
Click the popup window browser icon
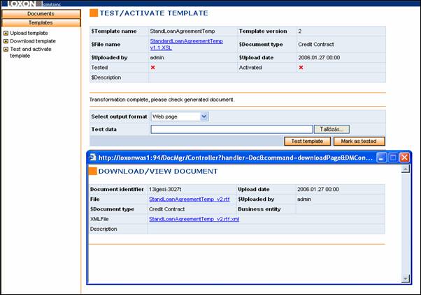pos(92,158)
